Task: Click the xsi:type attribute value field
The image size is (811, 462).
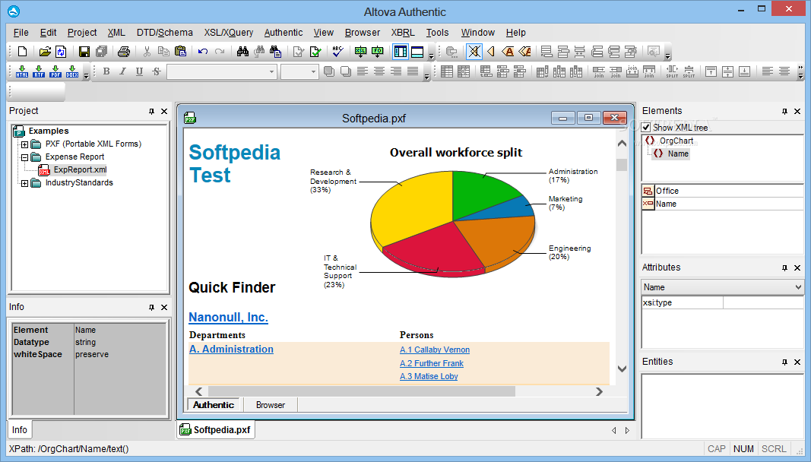Action: tap(763, 302)
